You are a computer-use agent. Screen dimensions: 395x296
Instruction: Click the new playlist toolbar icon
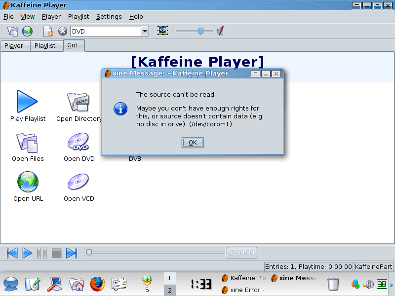[48, 31]
